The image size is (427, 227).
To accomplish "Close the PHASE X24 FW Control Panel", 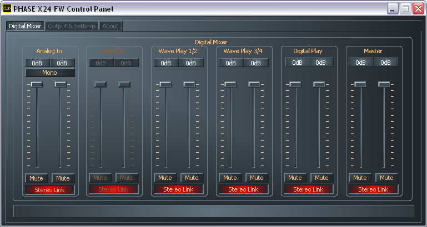I will pos(418,9).
